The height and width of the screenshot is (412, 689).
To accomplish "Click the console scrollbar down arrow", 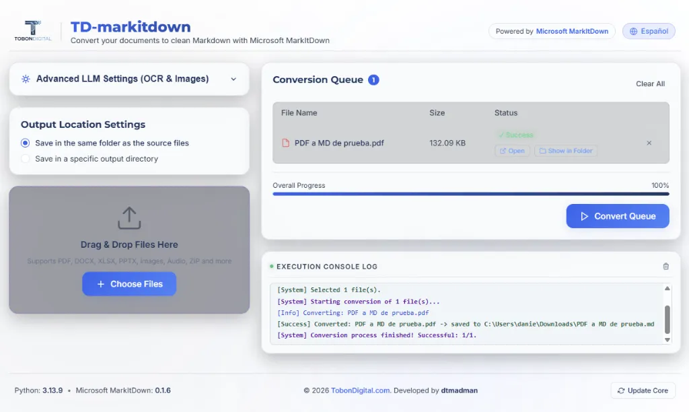I will (x=667, y=339).
